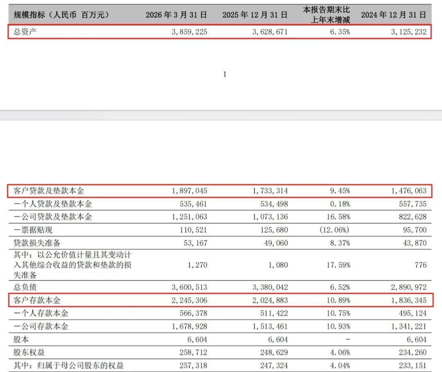Click the 公司贷款及垫款本金 row label
This screenshot has height=372, width=442.
point(53,217)
